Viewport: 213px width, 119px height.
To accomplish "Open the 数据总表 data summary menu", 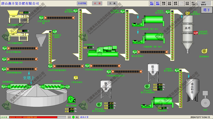I will pyautogui.click(x=163, y=3).
